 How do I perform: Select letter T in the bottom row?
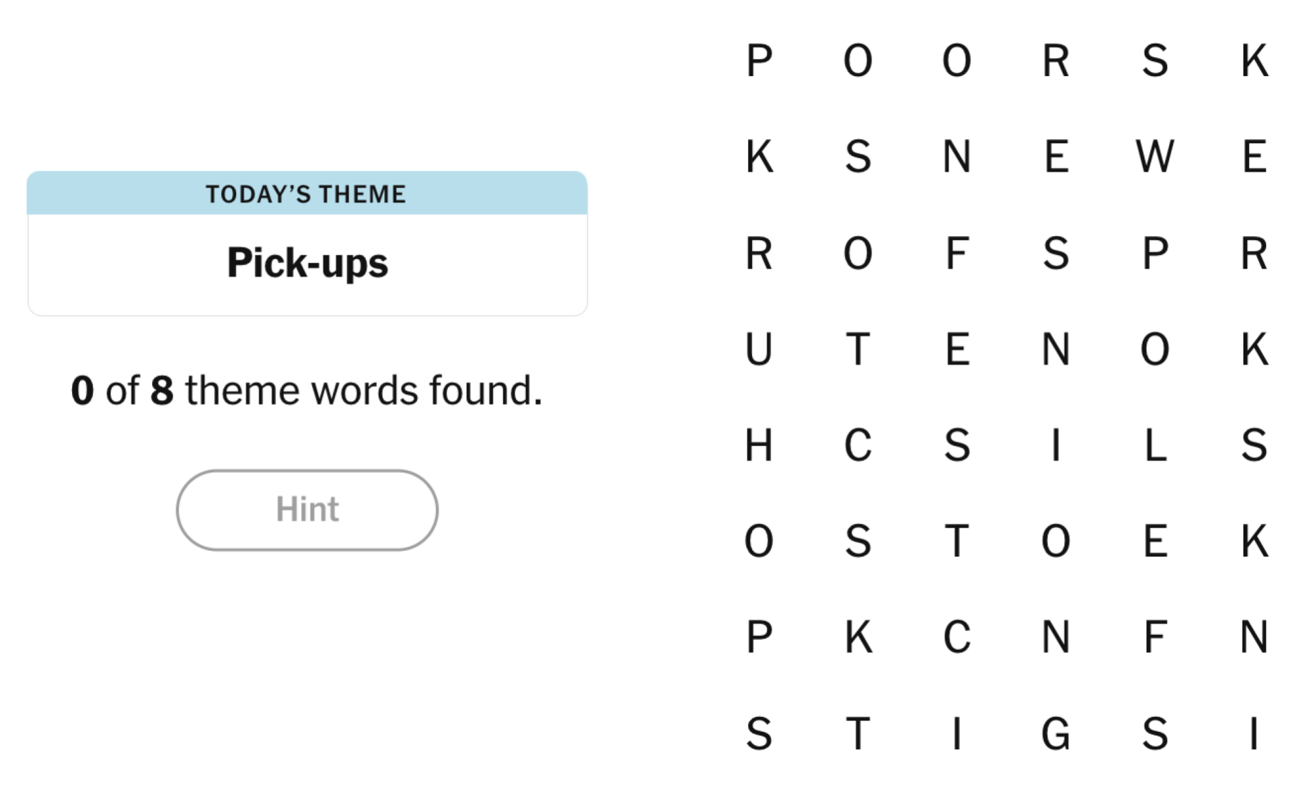pos(858,734)
